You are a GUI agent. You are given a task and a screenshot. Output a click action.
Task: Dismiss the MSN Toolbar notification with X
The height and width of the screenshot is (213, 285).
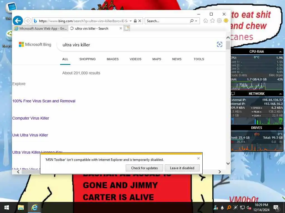[198, 158]
